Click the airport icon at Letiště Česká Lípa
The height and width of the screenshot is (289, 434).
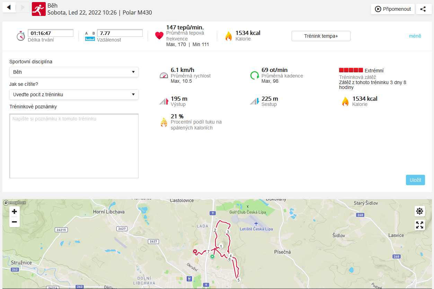tap(256, 224)
